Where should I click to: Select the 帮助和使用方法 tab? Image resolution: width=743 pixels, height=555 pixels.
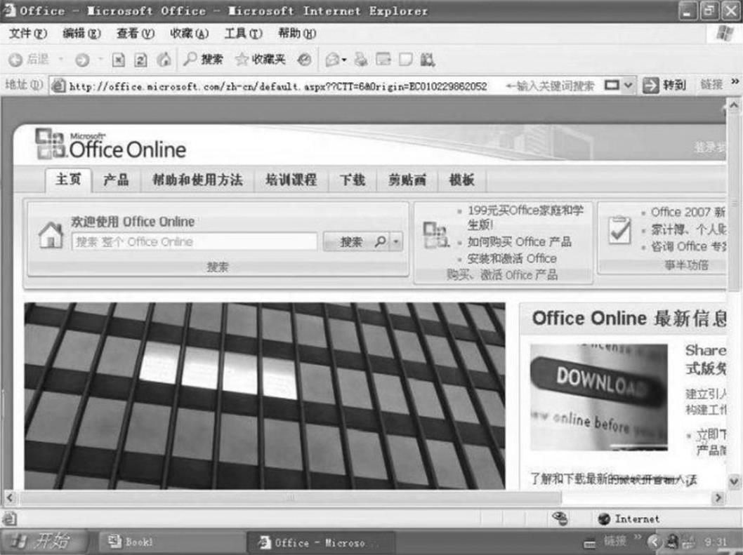197,180
